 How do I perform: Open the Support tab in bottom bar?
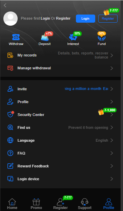point(85,204)
